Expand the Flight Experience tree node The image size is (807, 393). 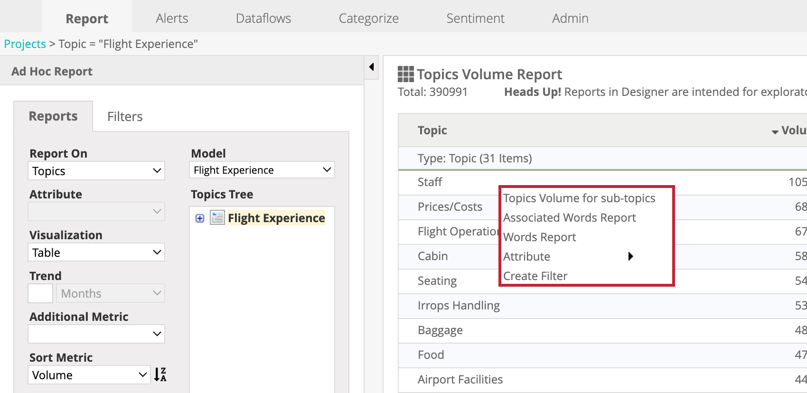tap(200, 218)
